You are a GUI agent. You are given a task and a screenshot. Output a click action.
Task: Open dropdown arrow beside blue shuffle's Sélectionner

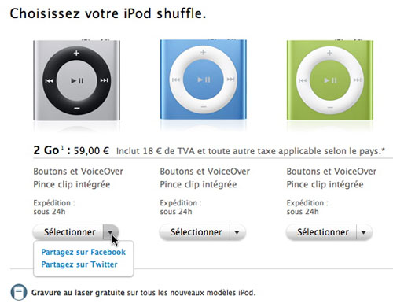coord(237,232)
